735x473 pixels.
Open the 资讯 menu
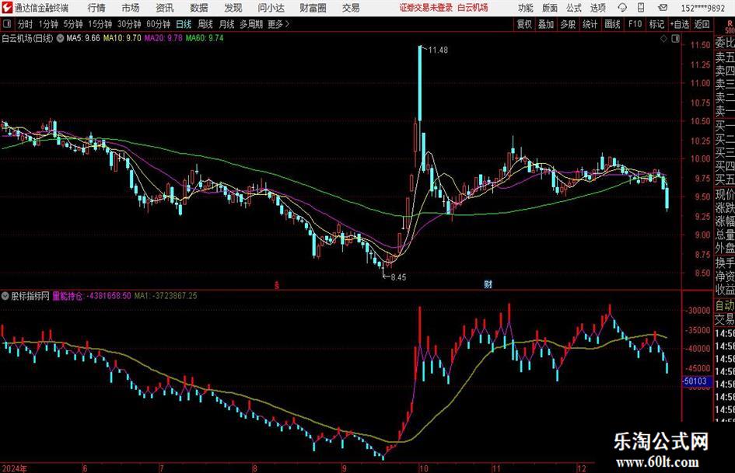(x=165, y=8)
